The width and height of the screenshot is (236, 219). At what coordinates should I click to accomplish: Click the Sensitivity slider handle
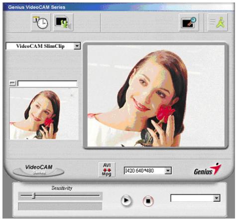point(34,196)
